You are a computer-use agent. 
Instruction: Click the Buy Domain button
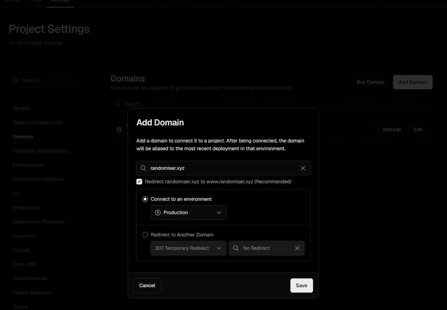pyautogui.click(x=370, y=82)
